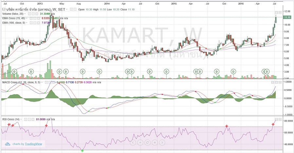Click the red plus RSI marker at far right
This screenshot has width=294, height=153.
[x=273, y=124]
